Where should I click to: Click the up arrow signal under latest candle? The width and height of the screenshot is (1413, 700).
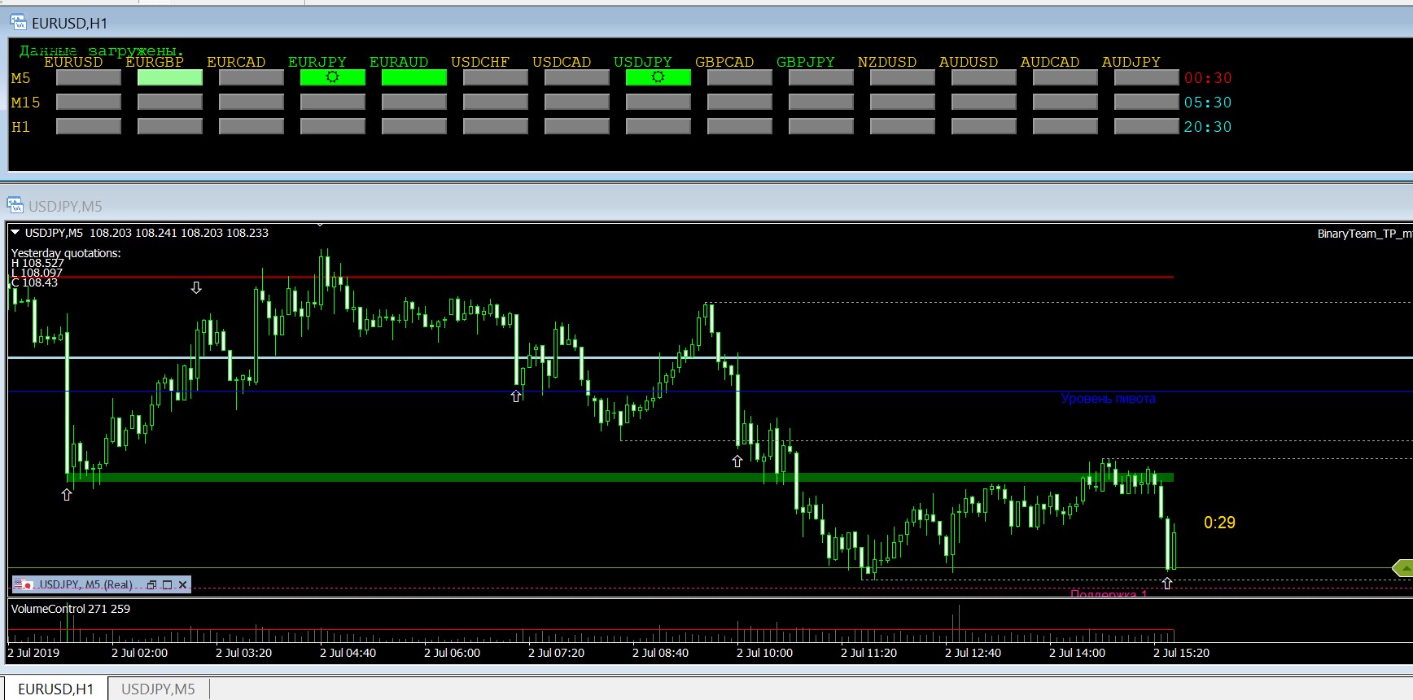[x=1167, y=584]
